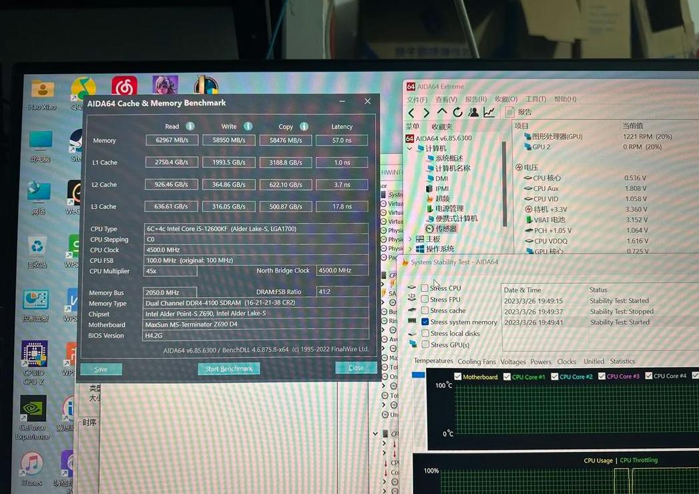699x494 pixels.
Task: Switch to the 收藏夹 tab
Action: click(442, 127)
